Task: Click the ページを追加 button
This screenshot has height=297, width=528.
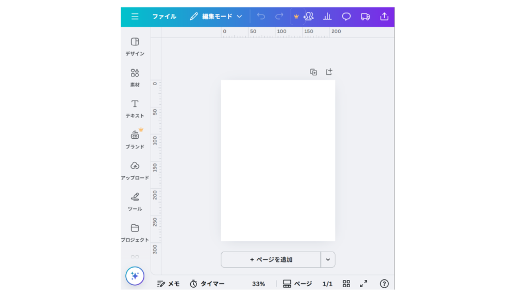Action: tap(271, 259)
